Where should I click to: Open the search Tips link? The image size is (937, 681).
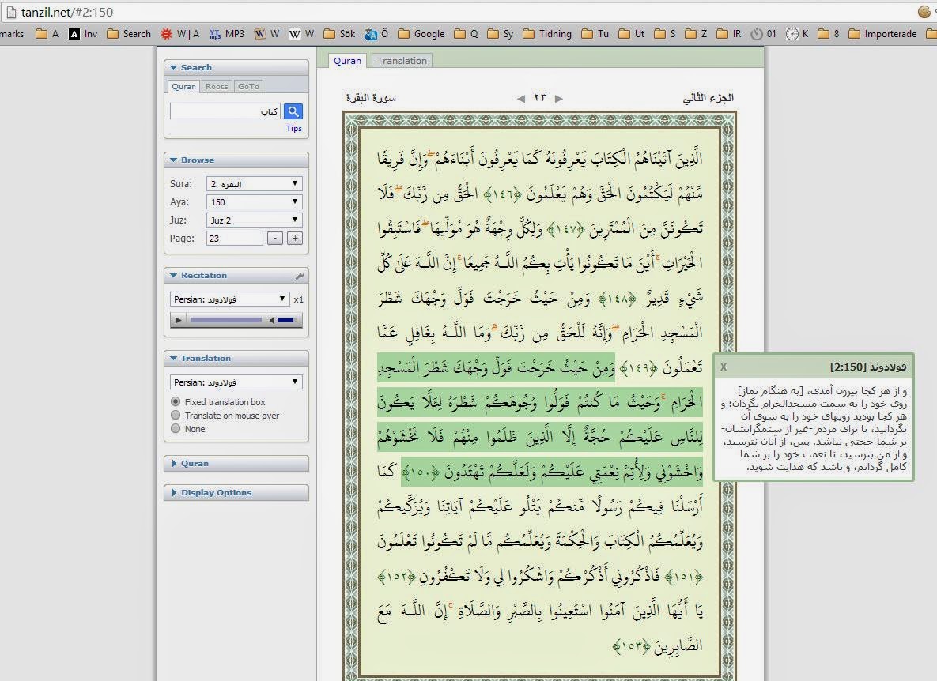(294, 128)
